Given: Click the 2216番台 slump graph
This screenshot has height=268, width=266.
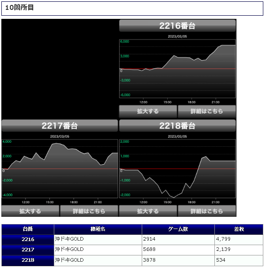Looking at the screenshot, I should coord(177,69).
